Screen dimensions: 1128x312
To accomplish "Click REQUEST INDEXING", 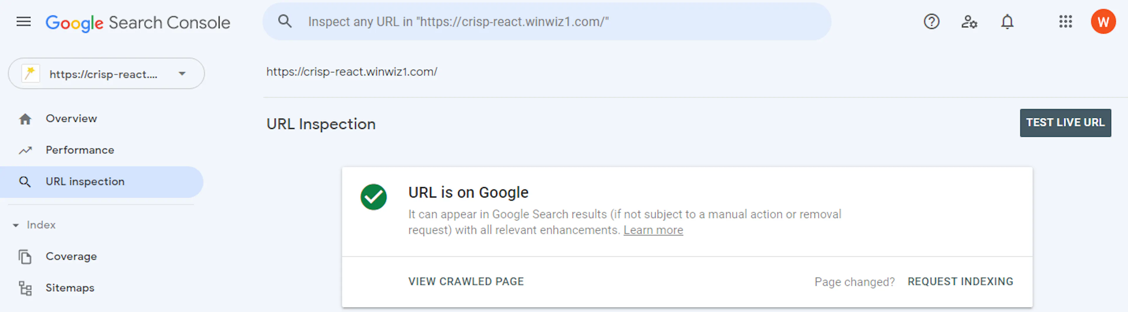I will coord(960,281).
